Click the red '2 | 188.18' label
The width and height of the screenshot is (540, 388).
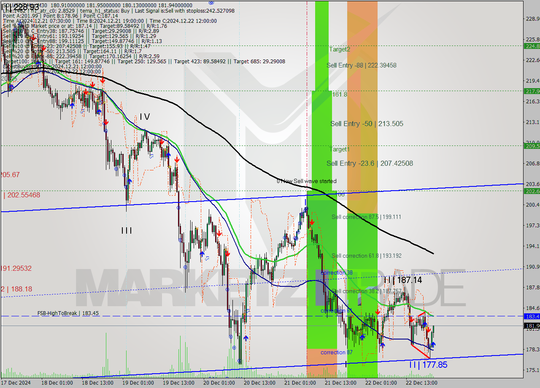click(x=16, y=289)
